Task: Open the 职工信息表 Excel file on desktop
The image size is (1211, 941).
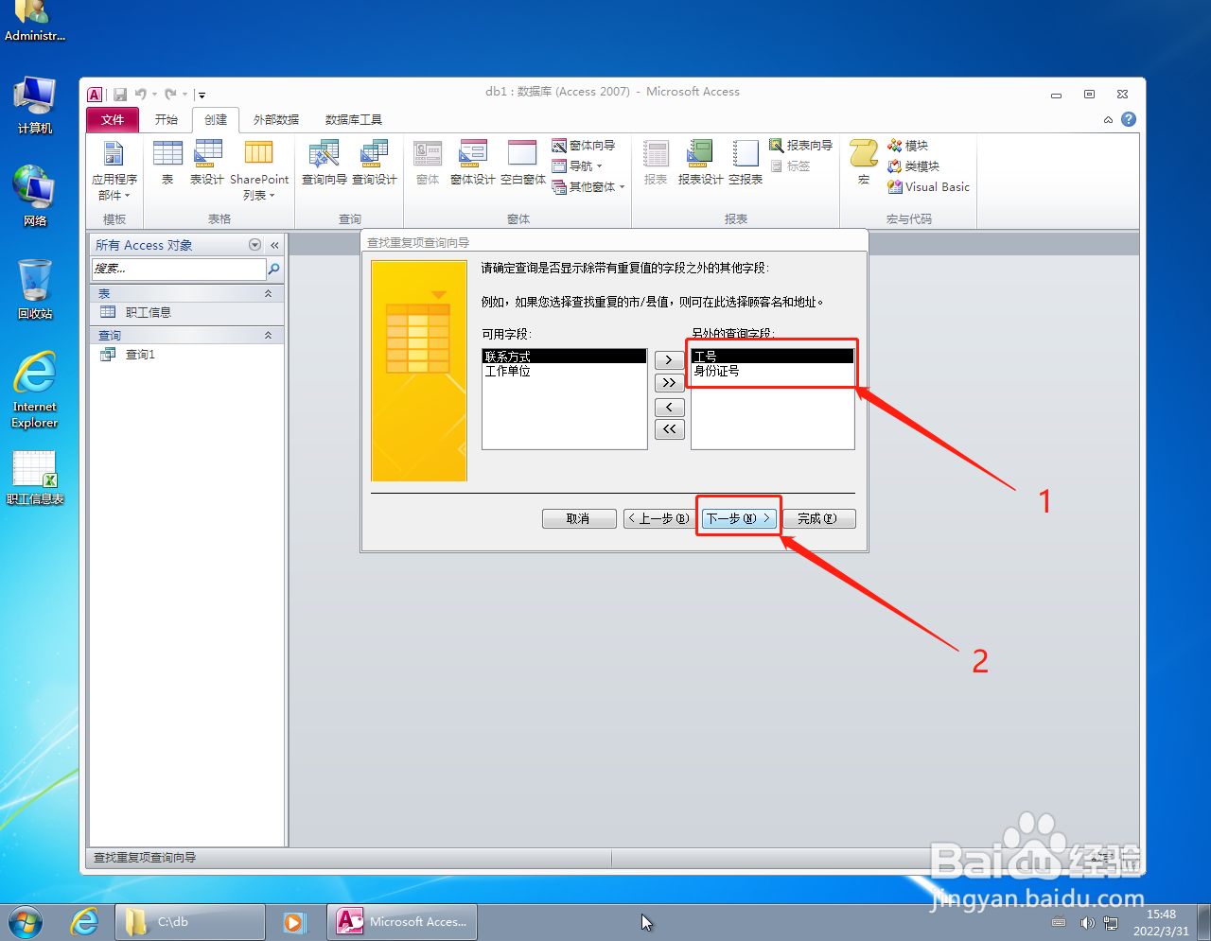Action: pos(35,478)
